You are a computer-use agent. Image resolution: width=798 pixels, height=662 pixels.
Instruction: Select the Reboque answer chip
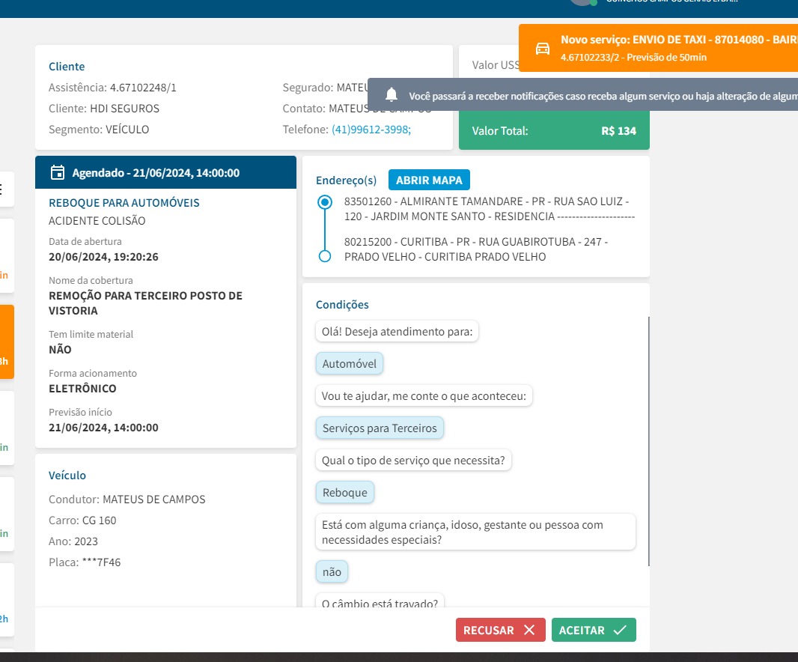click(344, 493)
